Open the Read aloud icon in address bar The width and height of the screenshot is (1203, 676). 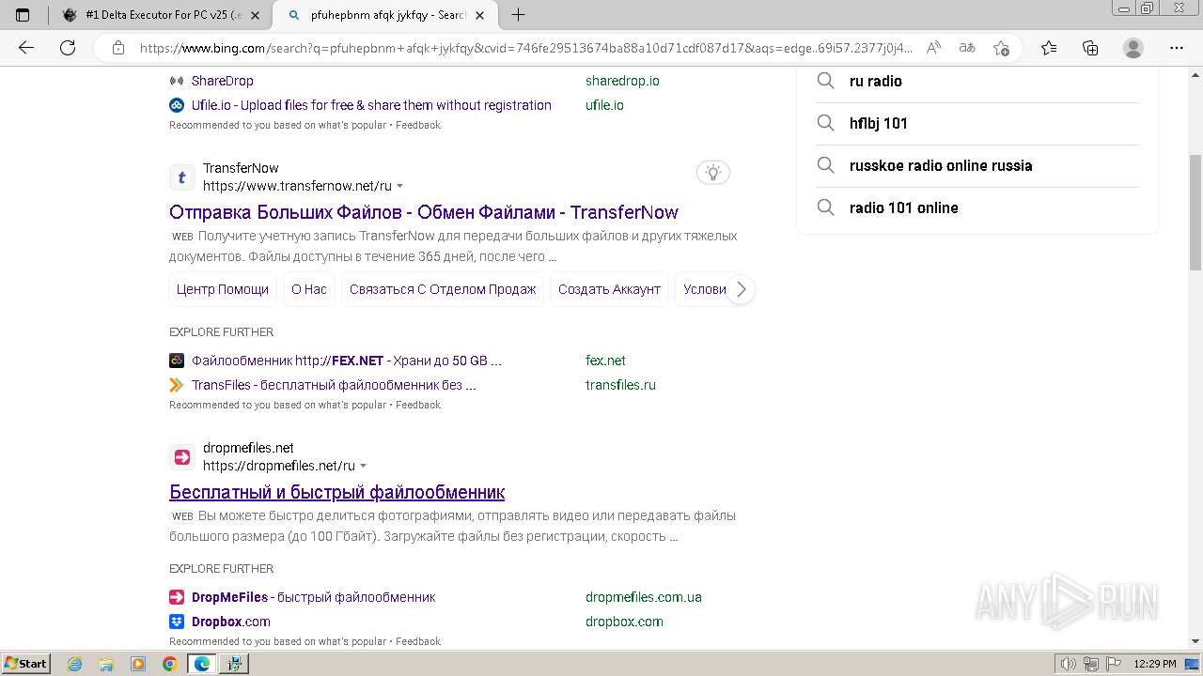point(933,48)
